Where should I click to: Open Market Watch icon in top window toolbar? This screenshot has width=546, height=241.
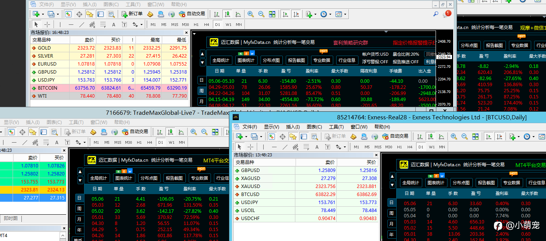click(68, 14)
